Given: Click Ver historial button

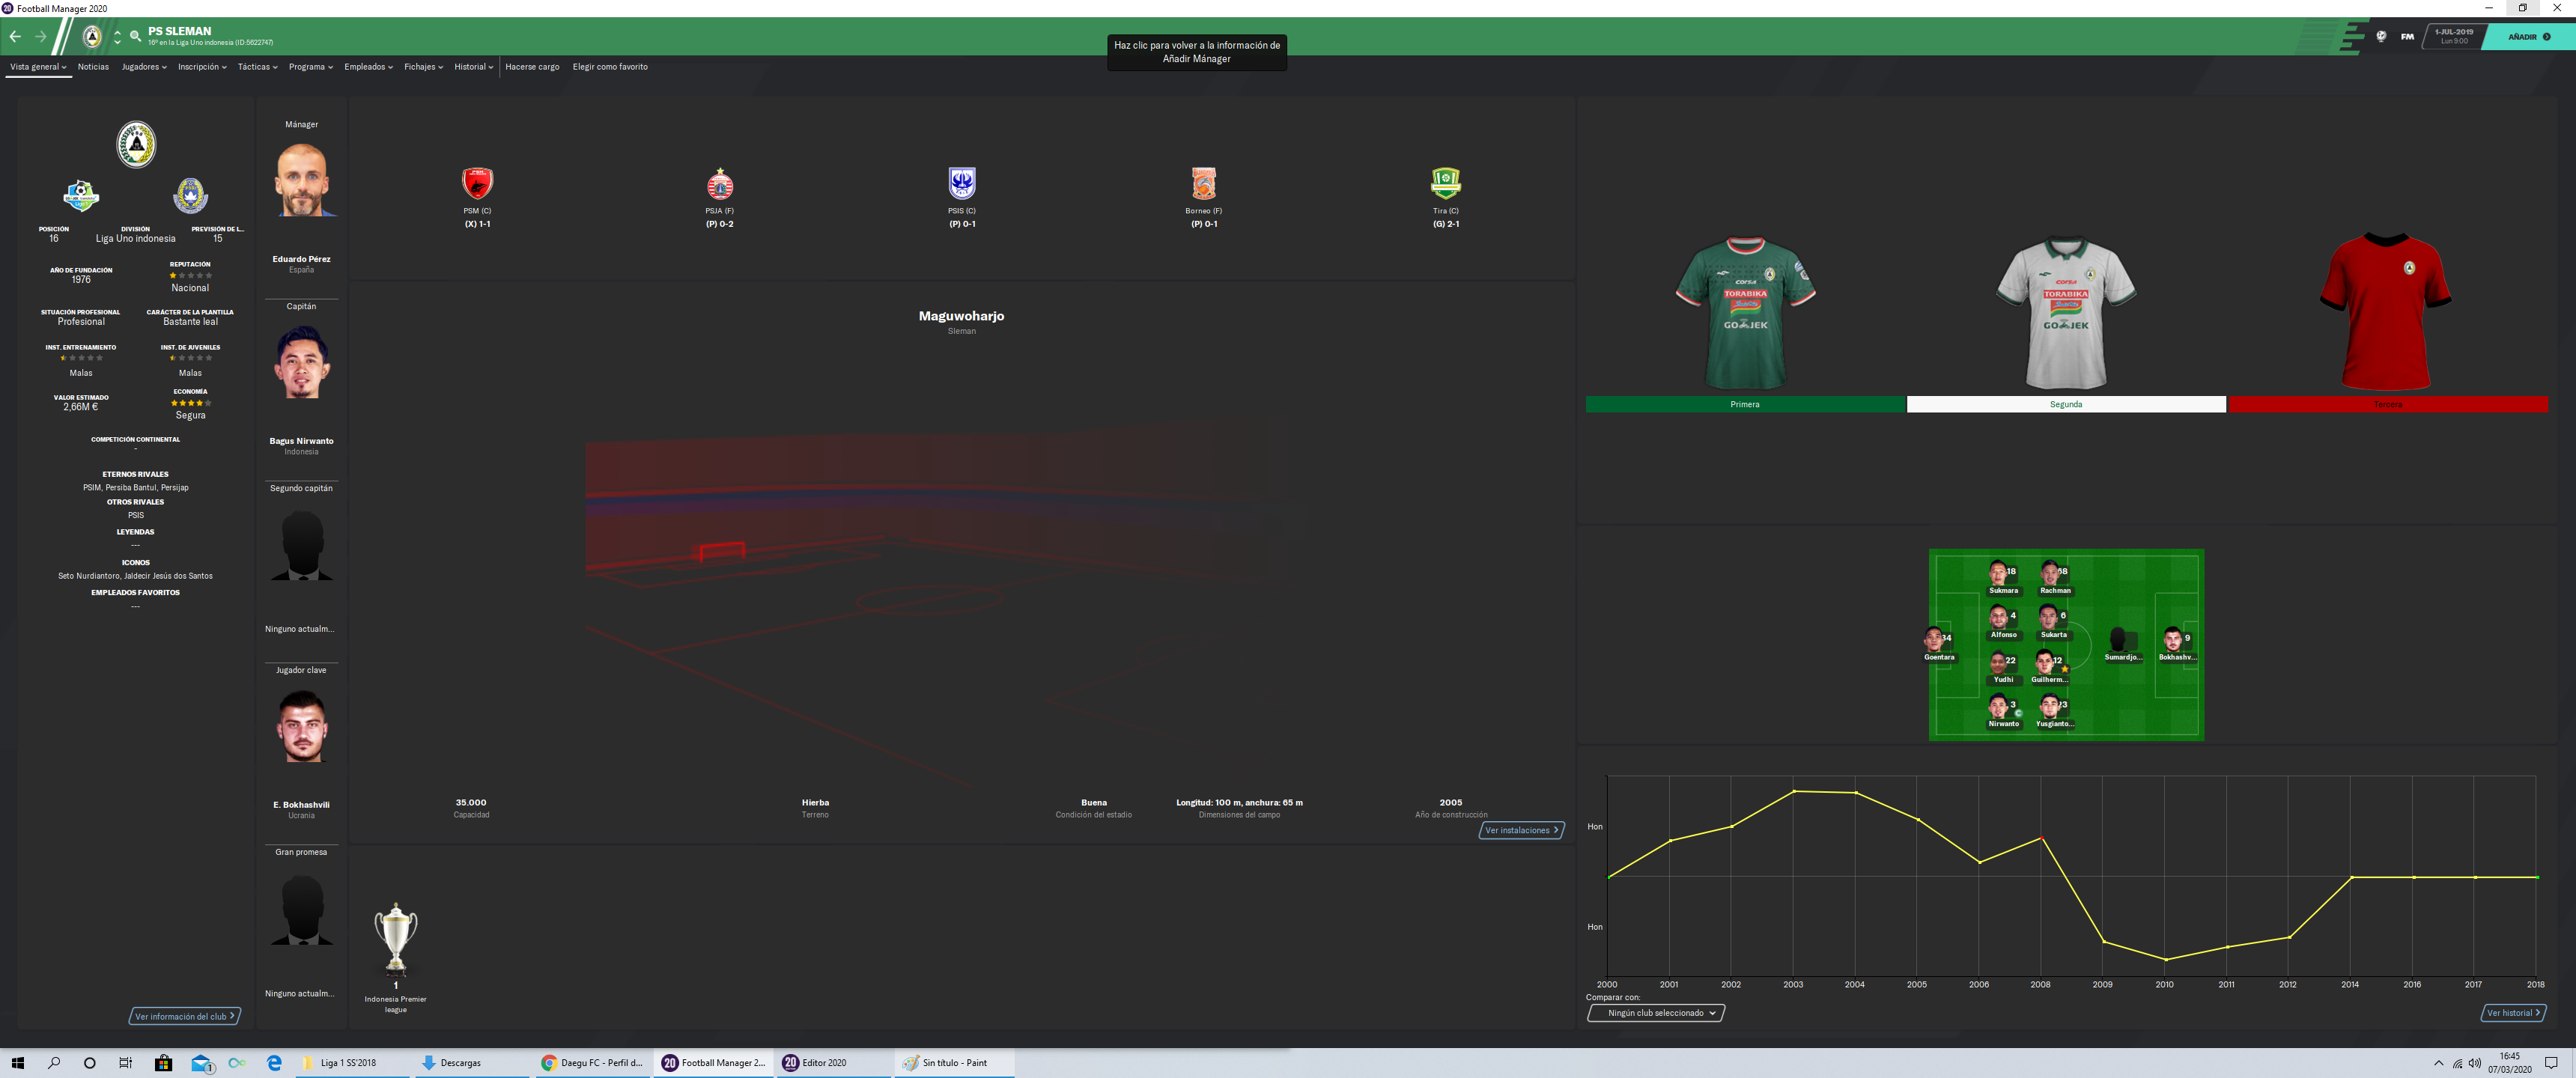Looking at the screenshot, I should point(2513,1013).
